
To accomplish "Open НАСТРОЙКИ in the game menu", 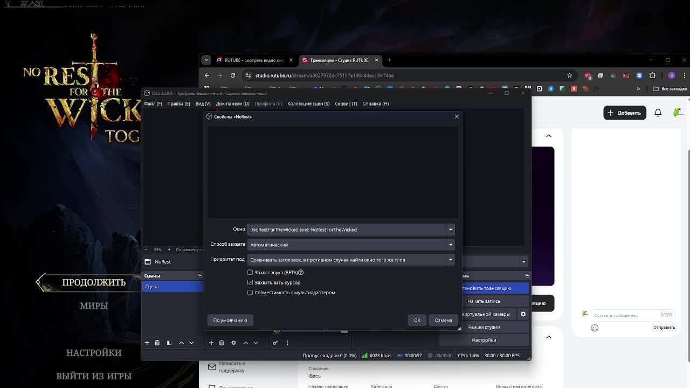I will pos(94,352).
